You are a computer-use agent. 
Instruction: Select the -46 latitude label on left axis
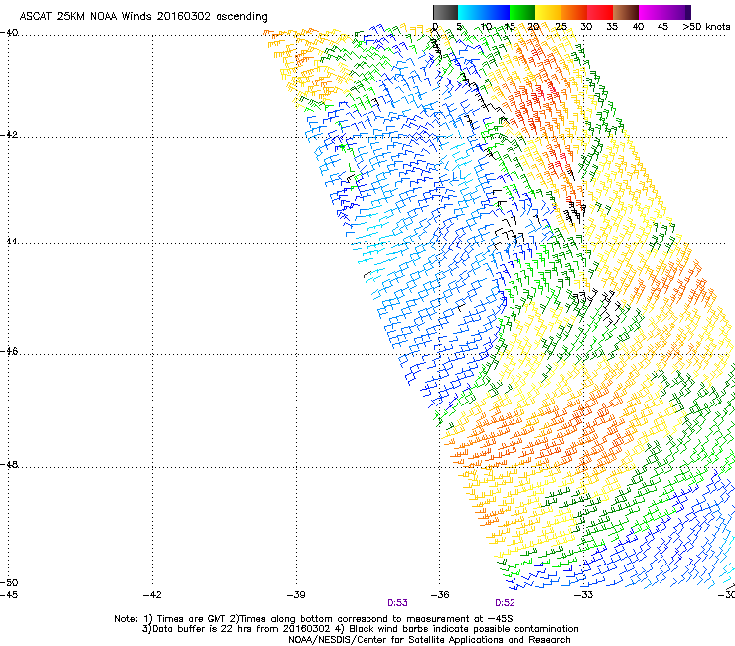(x=9, y=352)
